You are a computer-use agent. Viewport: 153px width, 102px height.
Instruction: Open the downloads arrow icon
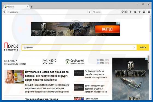pos(131,12)
